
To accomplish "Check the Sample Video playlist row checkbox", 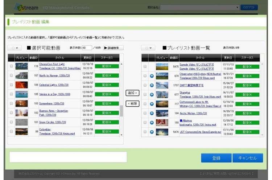I will (145, 66).
